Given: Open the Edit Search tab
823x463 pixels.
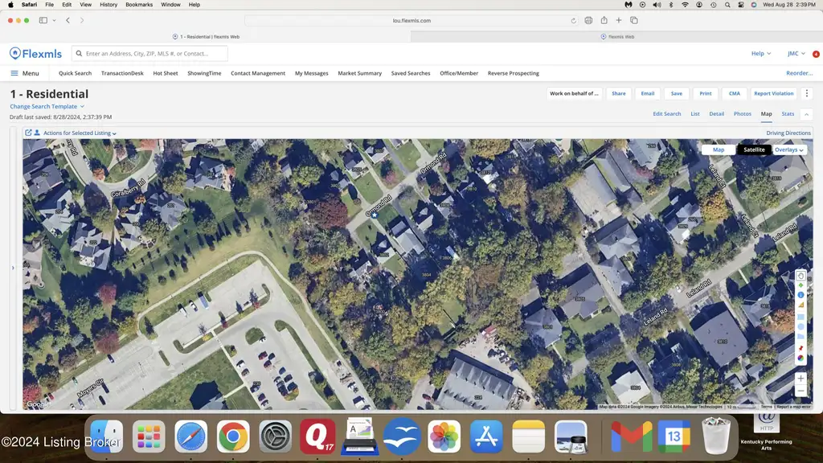Looking at the screenshot, I should [x=666, y=114].
